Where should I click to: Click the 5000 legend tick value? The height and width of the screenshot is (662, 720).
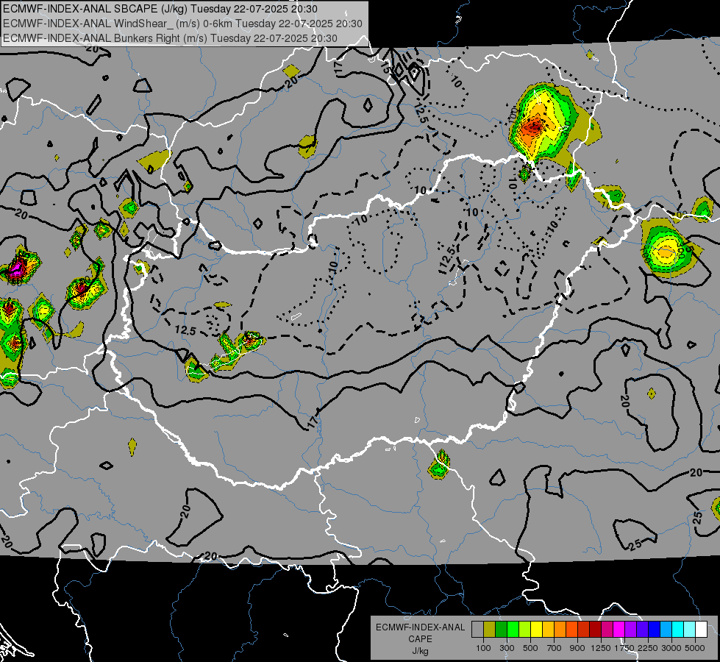pos(695,648)
